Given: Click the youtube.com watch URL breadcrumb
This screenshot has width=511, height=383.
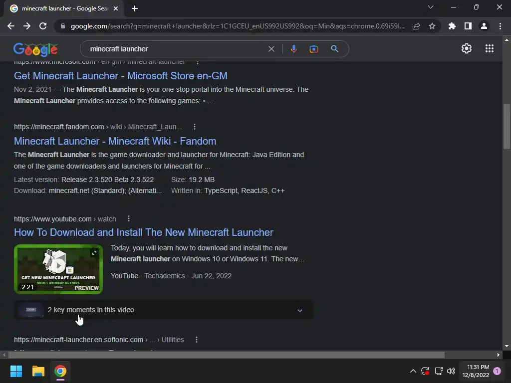Looking at the screenshot, I should (65, 219).
